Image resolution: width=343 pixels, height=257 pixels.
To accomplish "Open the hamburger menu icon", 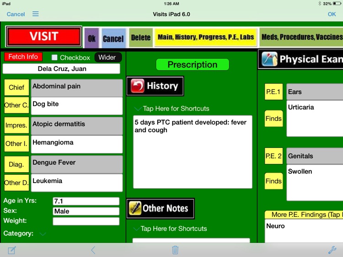I will tap(35, 14).
